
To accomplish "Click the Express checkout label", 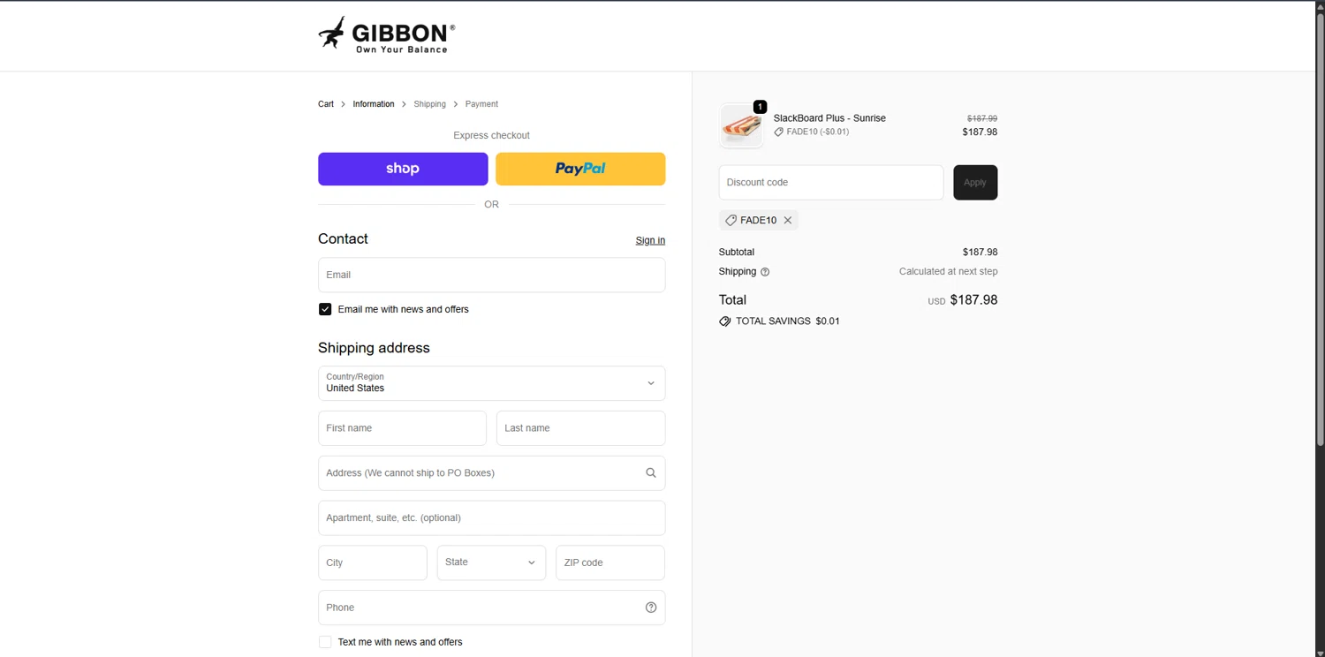I will pos(491,135).
